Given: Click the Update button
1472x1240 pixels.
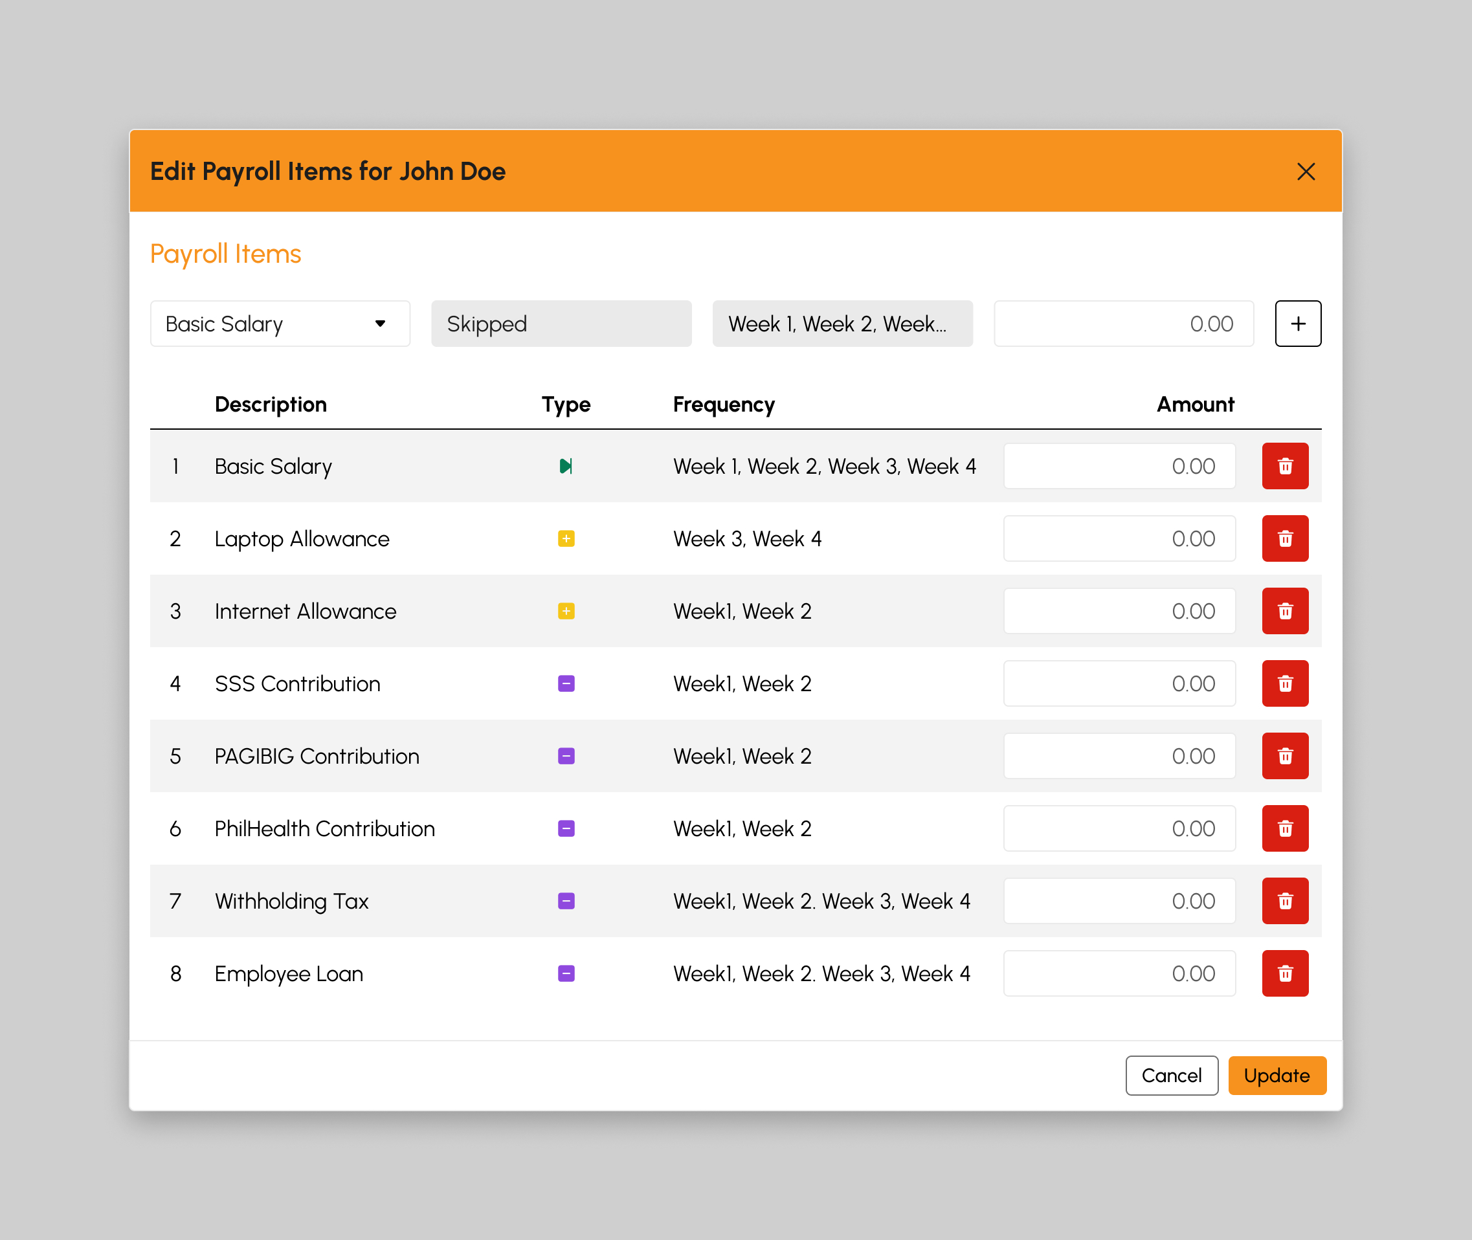Looking at the screenshot, I should (1277, 1076).
